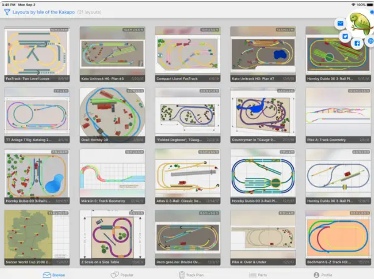Open Atlas O 3-Rail: Classic layout
374x279 pixels.
188,176
